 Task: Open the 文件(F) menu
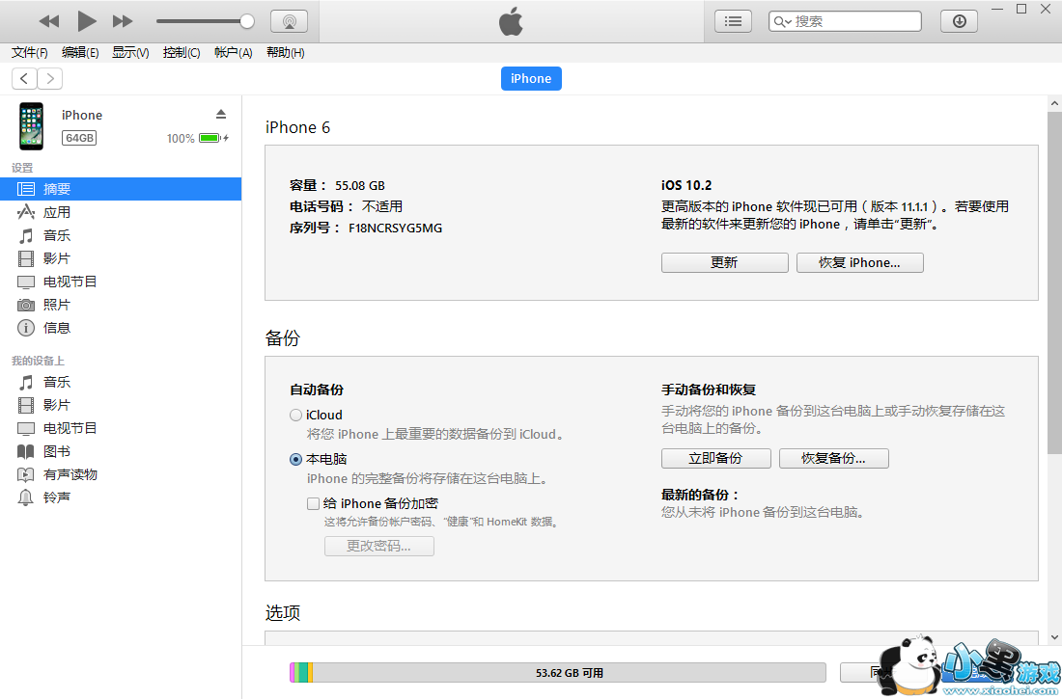coord(30,53)
